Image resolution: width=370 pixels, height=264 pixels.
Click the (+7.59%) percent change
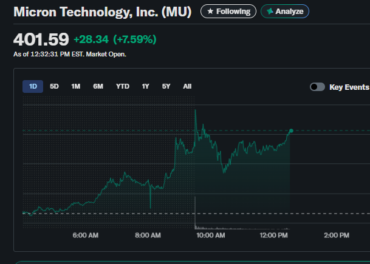[135, 39]
